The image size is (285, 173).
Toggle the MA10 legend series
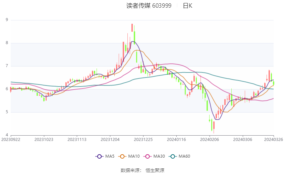129,156
